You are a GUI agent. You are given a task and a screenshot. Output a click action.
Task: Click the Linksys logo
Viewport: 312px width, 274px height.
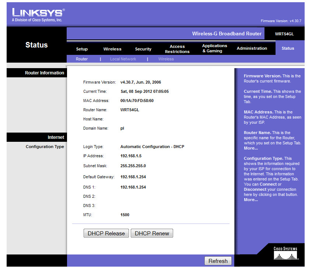coord(38,14)
